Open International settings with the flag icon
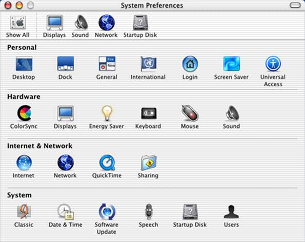 tap(149, 64)
